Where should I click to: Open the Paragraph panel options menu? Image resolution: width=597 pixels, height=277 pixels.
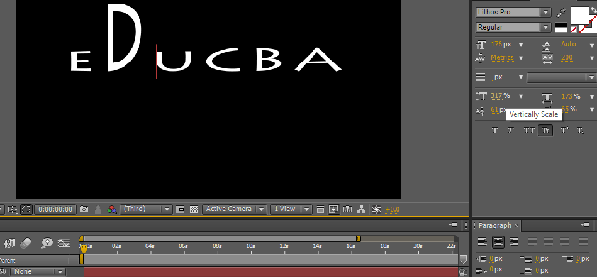[x=586, y=225]
